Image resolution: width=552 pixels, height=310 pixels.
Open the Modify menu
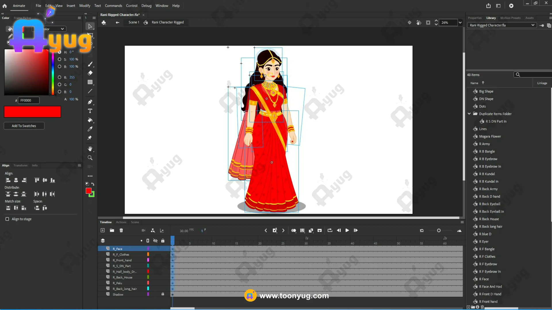tap(85, 6)
